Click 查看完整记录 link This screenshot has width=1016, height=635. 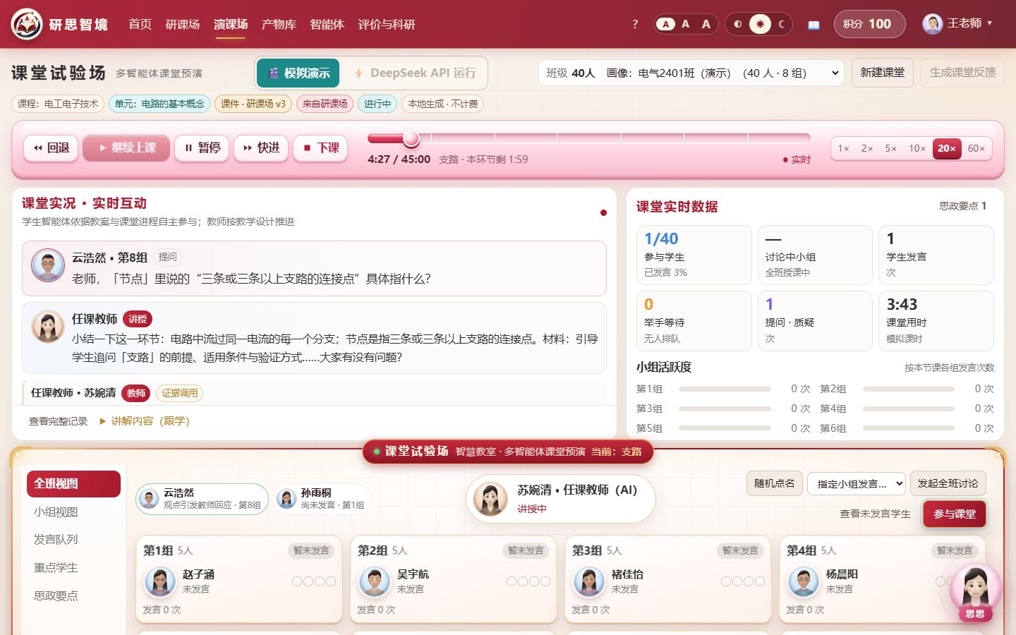pos(59,421)
